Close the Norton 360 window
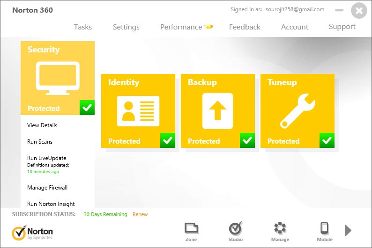Screen dimensions: 372x248 coord(359,10)
